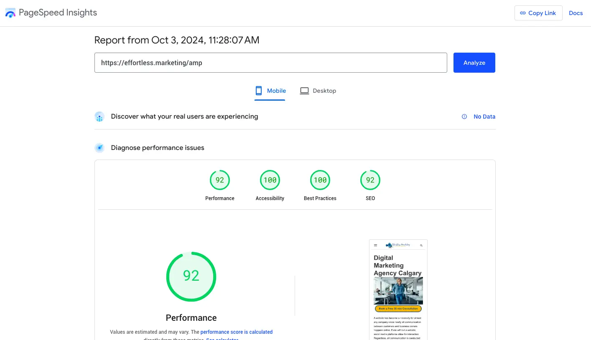Click the large Performance 92 gauge
The image size is (591, 340).
coord(191,276)
